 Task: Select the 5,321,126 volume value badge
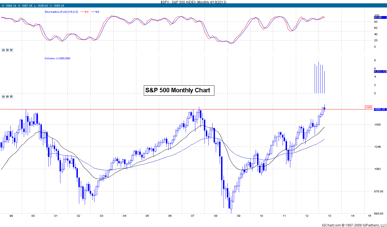coord(380,72)
